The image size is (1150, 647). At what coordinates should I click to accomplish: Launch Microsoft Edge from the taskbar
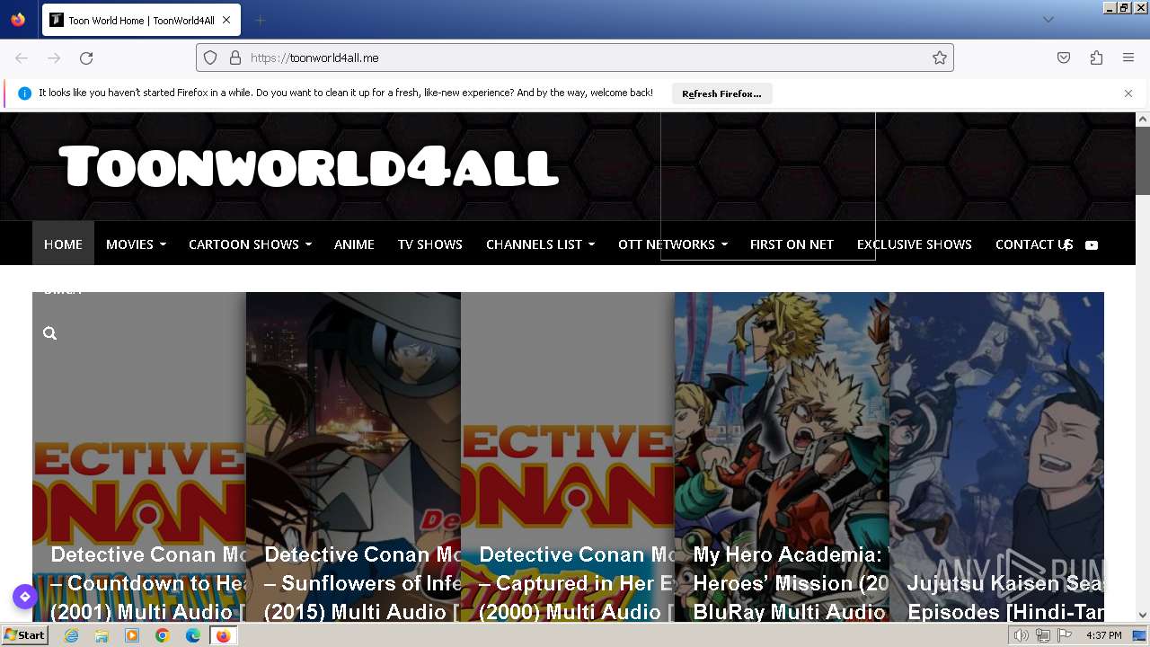click(193, 635)
